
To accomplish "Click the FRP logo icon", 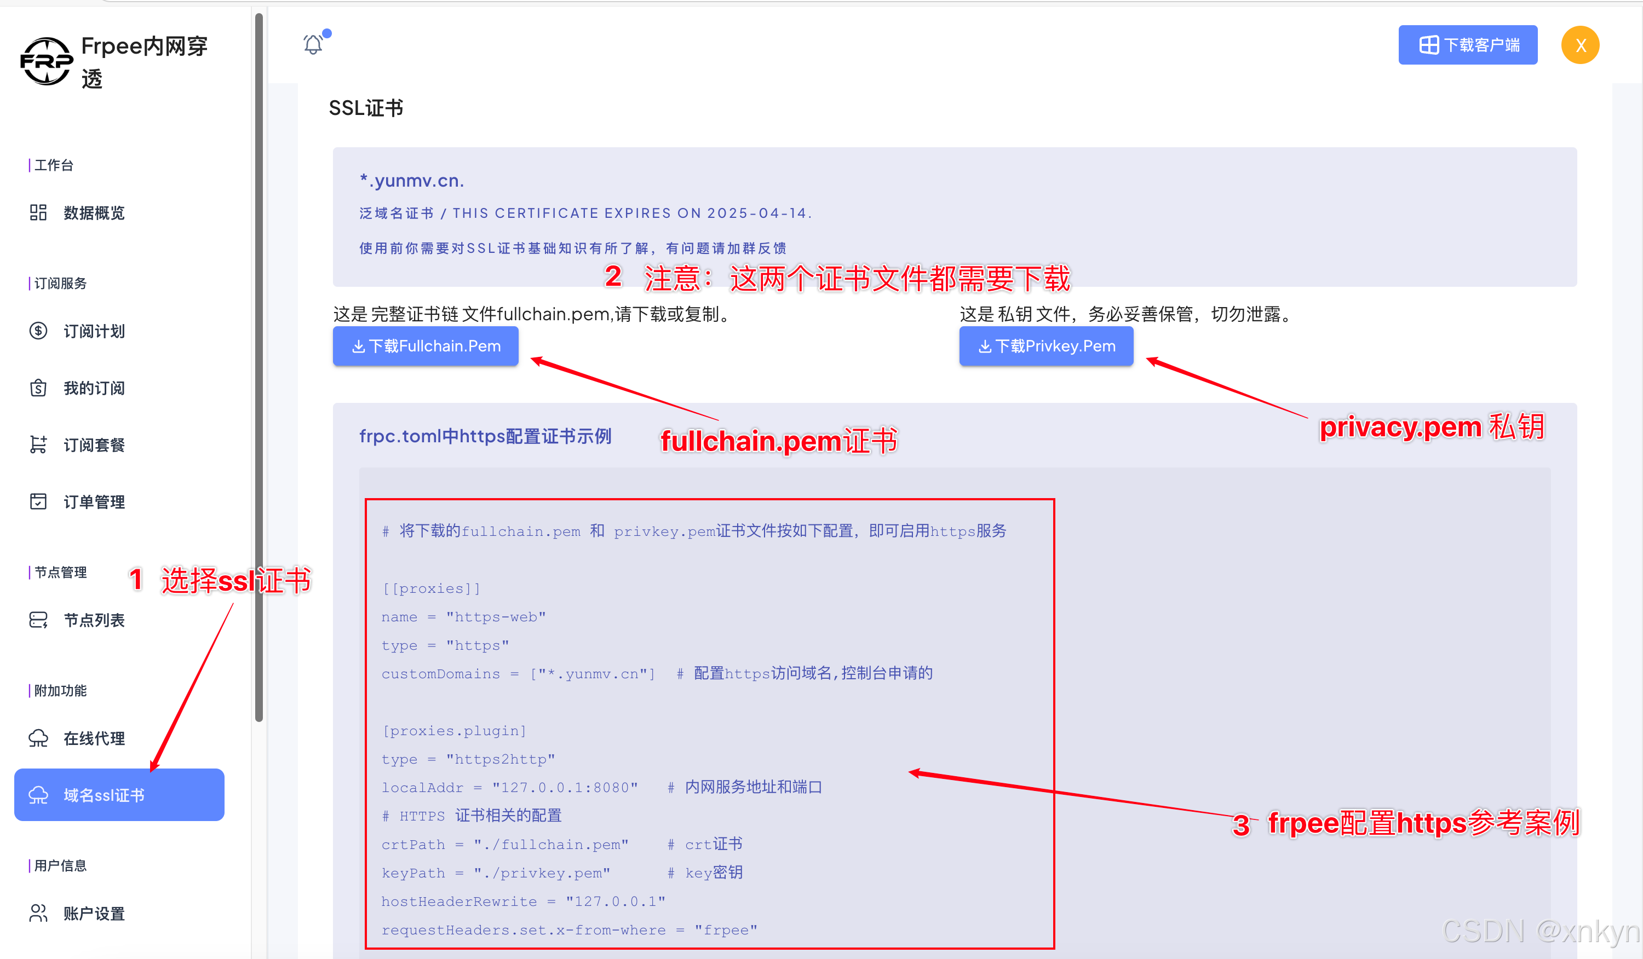I will point(47,61).
